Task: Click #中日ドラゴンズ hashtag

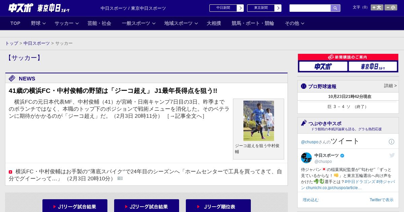Action: coord(359,182)
